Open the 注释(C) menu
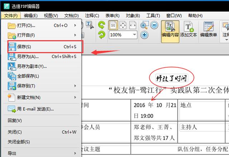This screenshot has width=229, height=157. pos(92,16)
